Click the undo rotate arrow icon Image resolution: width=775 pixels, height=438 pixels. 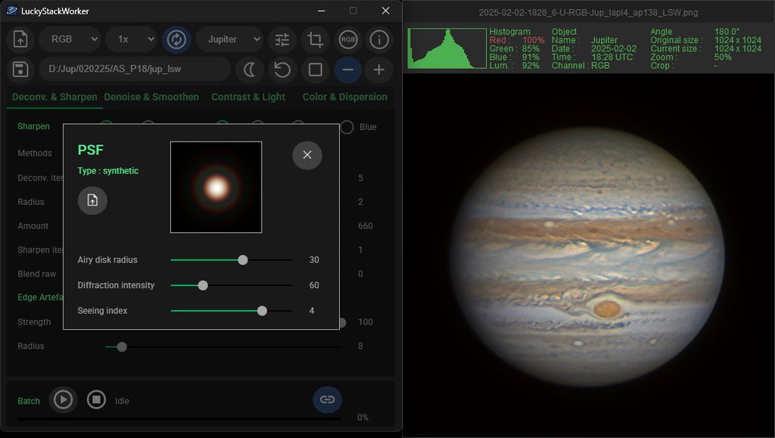282,70
